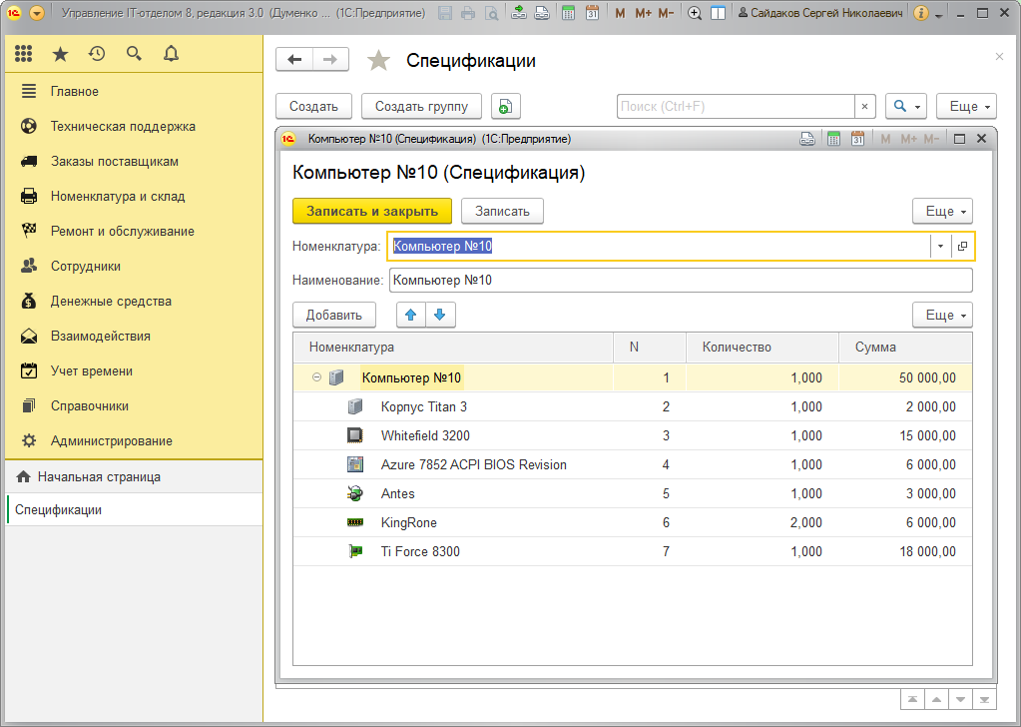Viewport: 1021px width, 727px height.
Task: Open Денежные средства section
Action: (134, 301)
